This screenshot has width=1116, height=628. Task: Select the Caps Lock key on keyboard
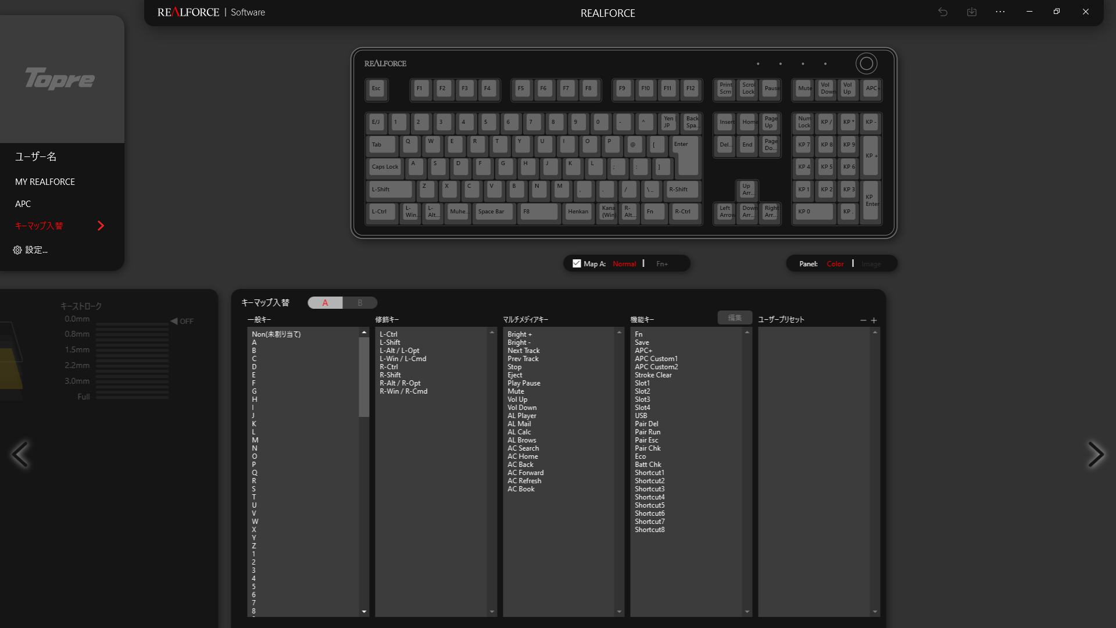tap(385, 167)
